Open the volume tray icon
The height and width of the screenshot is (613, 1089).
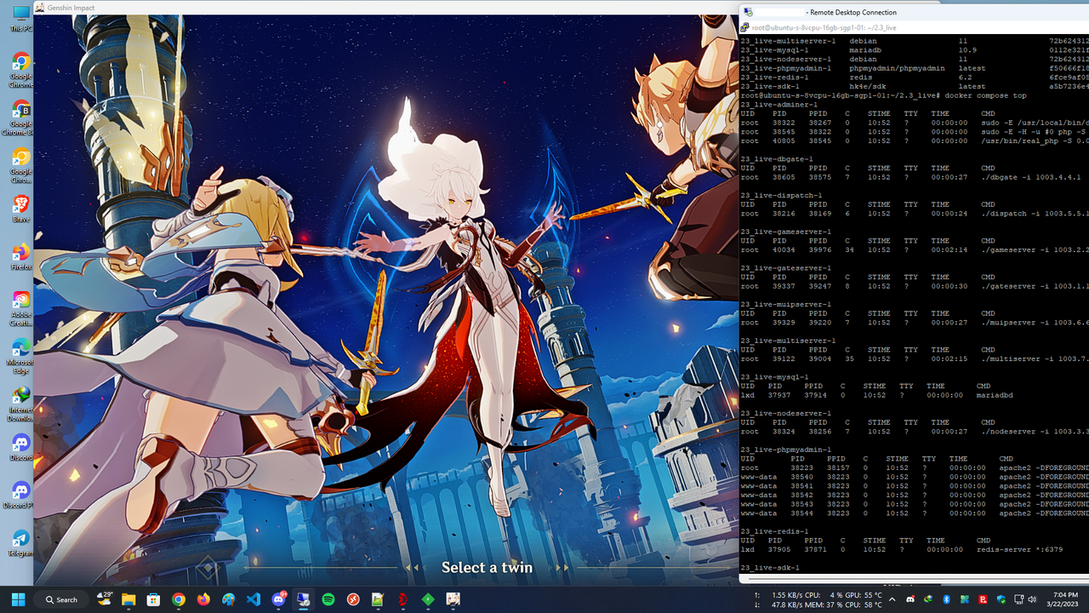(x=1032, y=599)
